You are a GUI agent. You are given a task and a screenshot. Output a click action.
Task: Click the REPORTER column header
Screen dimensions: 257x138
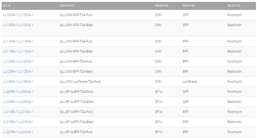tap(189, 6)
